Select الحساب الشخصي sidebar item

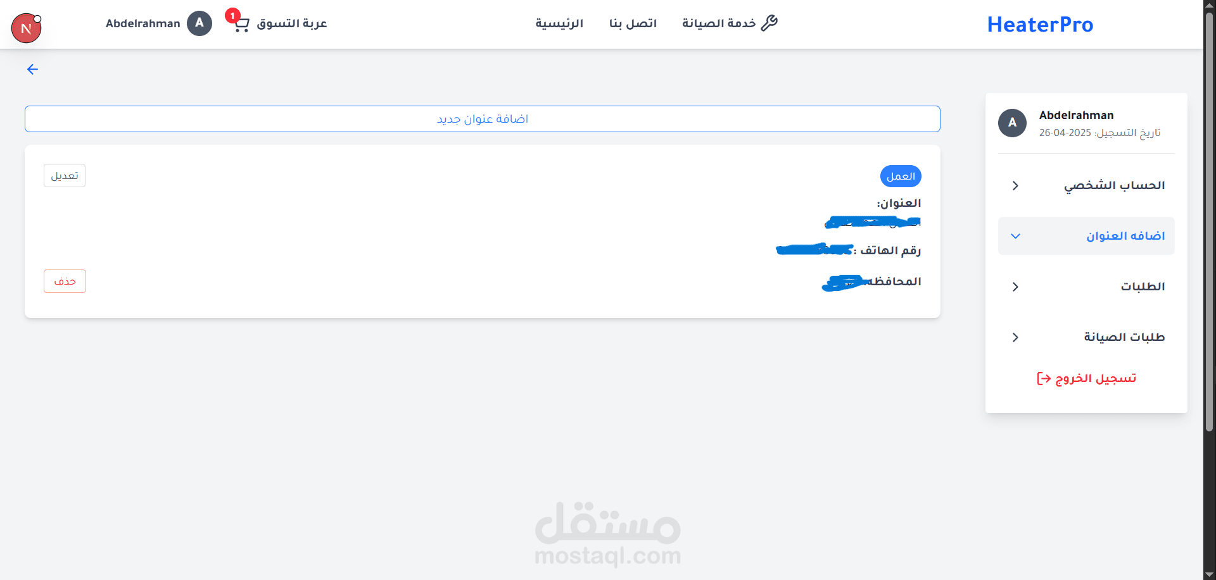(1086, 185)
